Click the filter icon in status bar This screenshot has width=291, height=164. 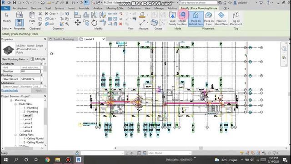click(274, 153)
